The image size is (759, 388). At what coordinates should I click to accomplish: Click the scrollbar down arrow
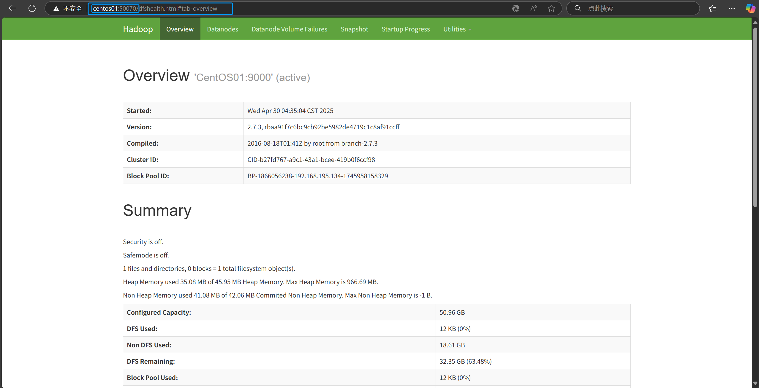point(755,383)
